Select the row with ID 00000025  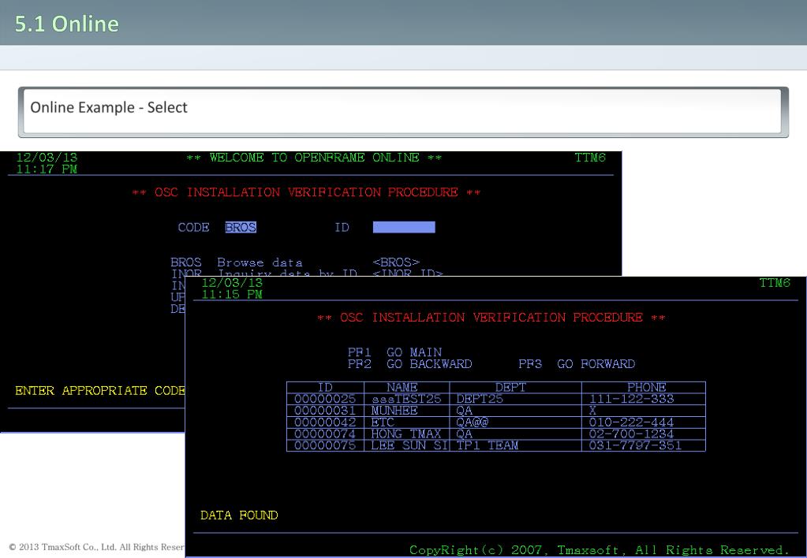click(495, 399)
